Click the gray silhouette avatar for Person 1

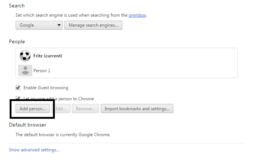[25, 70]
